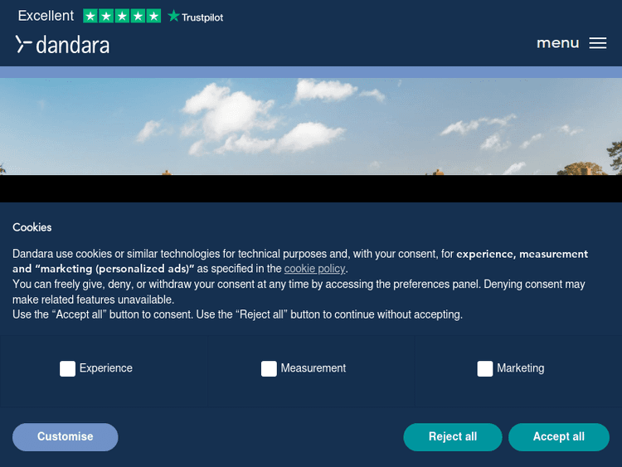Click the dandara wordmark text
622x467 pixels.
pyautogui.click(x=73, y=45)
